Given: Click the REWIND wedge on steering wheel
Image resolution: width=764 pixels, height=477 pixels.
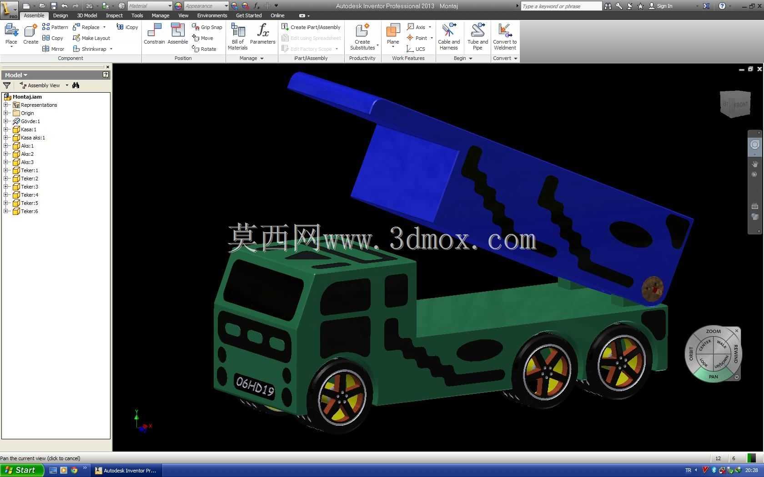Looking at the screenshot, I should (x=735, y=354).
